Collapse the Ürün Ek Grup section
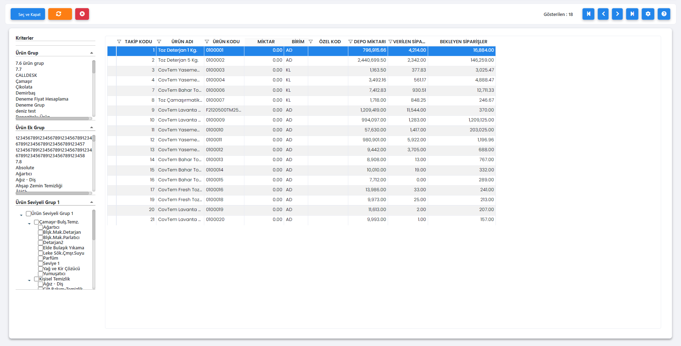This screenshot has height=346, width=681. tap(92, 127)
